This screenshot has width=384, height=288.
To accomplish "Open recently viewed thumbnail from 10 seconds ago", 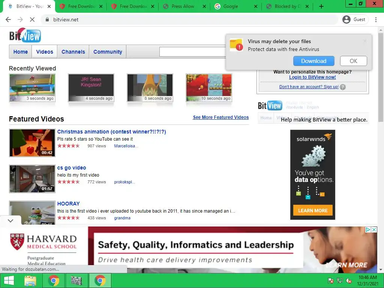I will [x=209, y=88].
